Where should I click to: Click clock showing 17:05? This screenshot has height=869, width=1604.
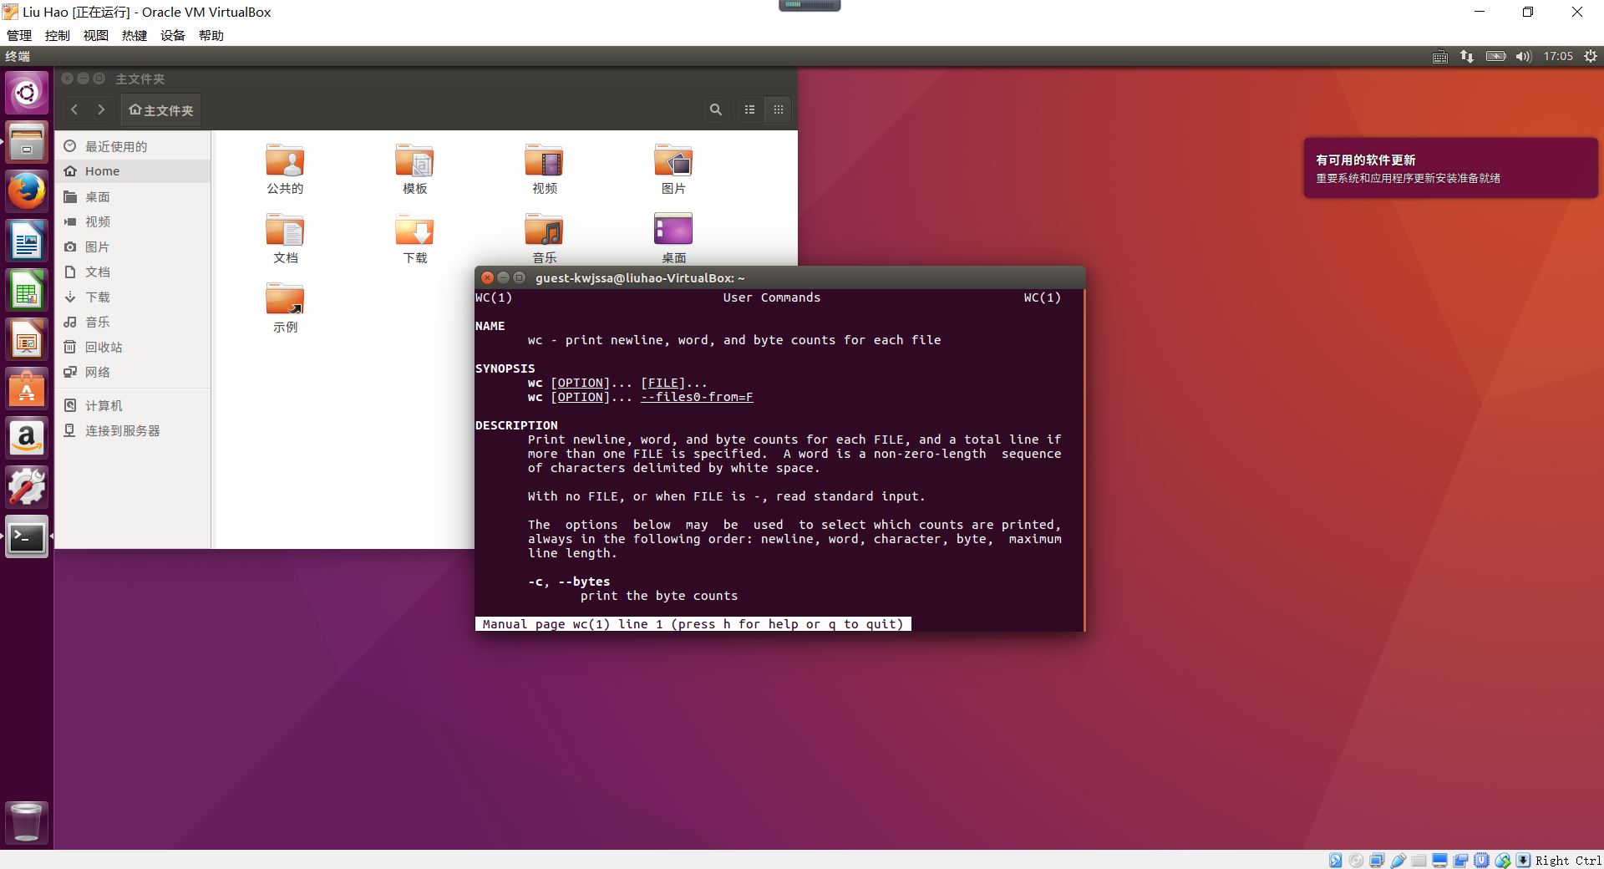(1558, 56)
